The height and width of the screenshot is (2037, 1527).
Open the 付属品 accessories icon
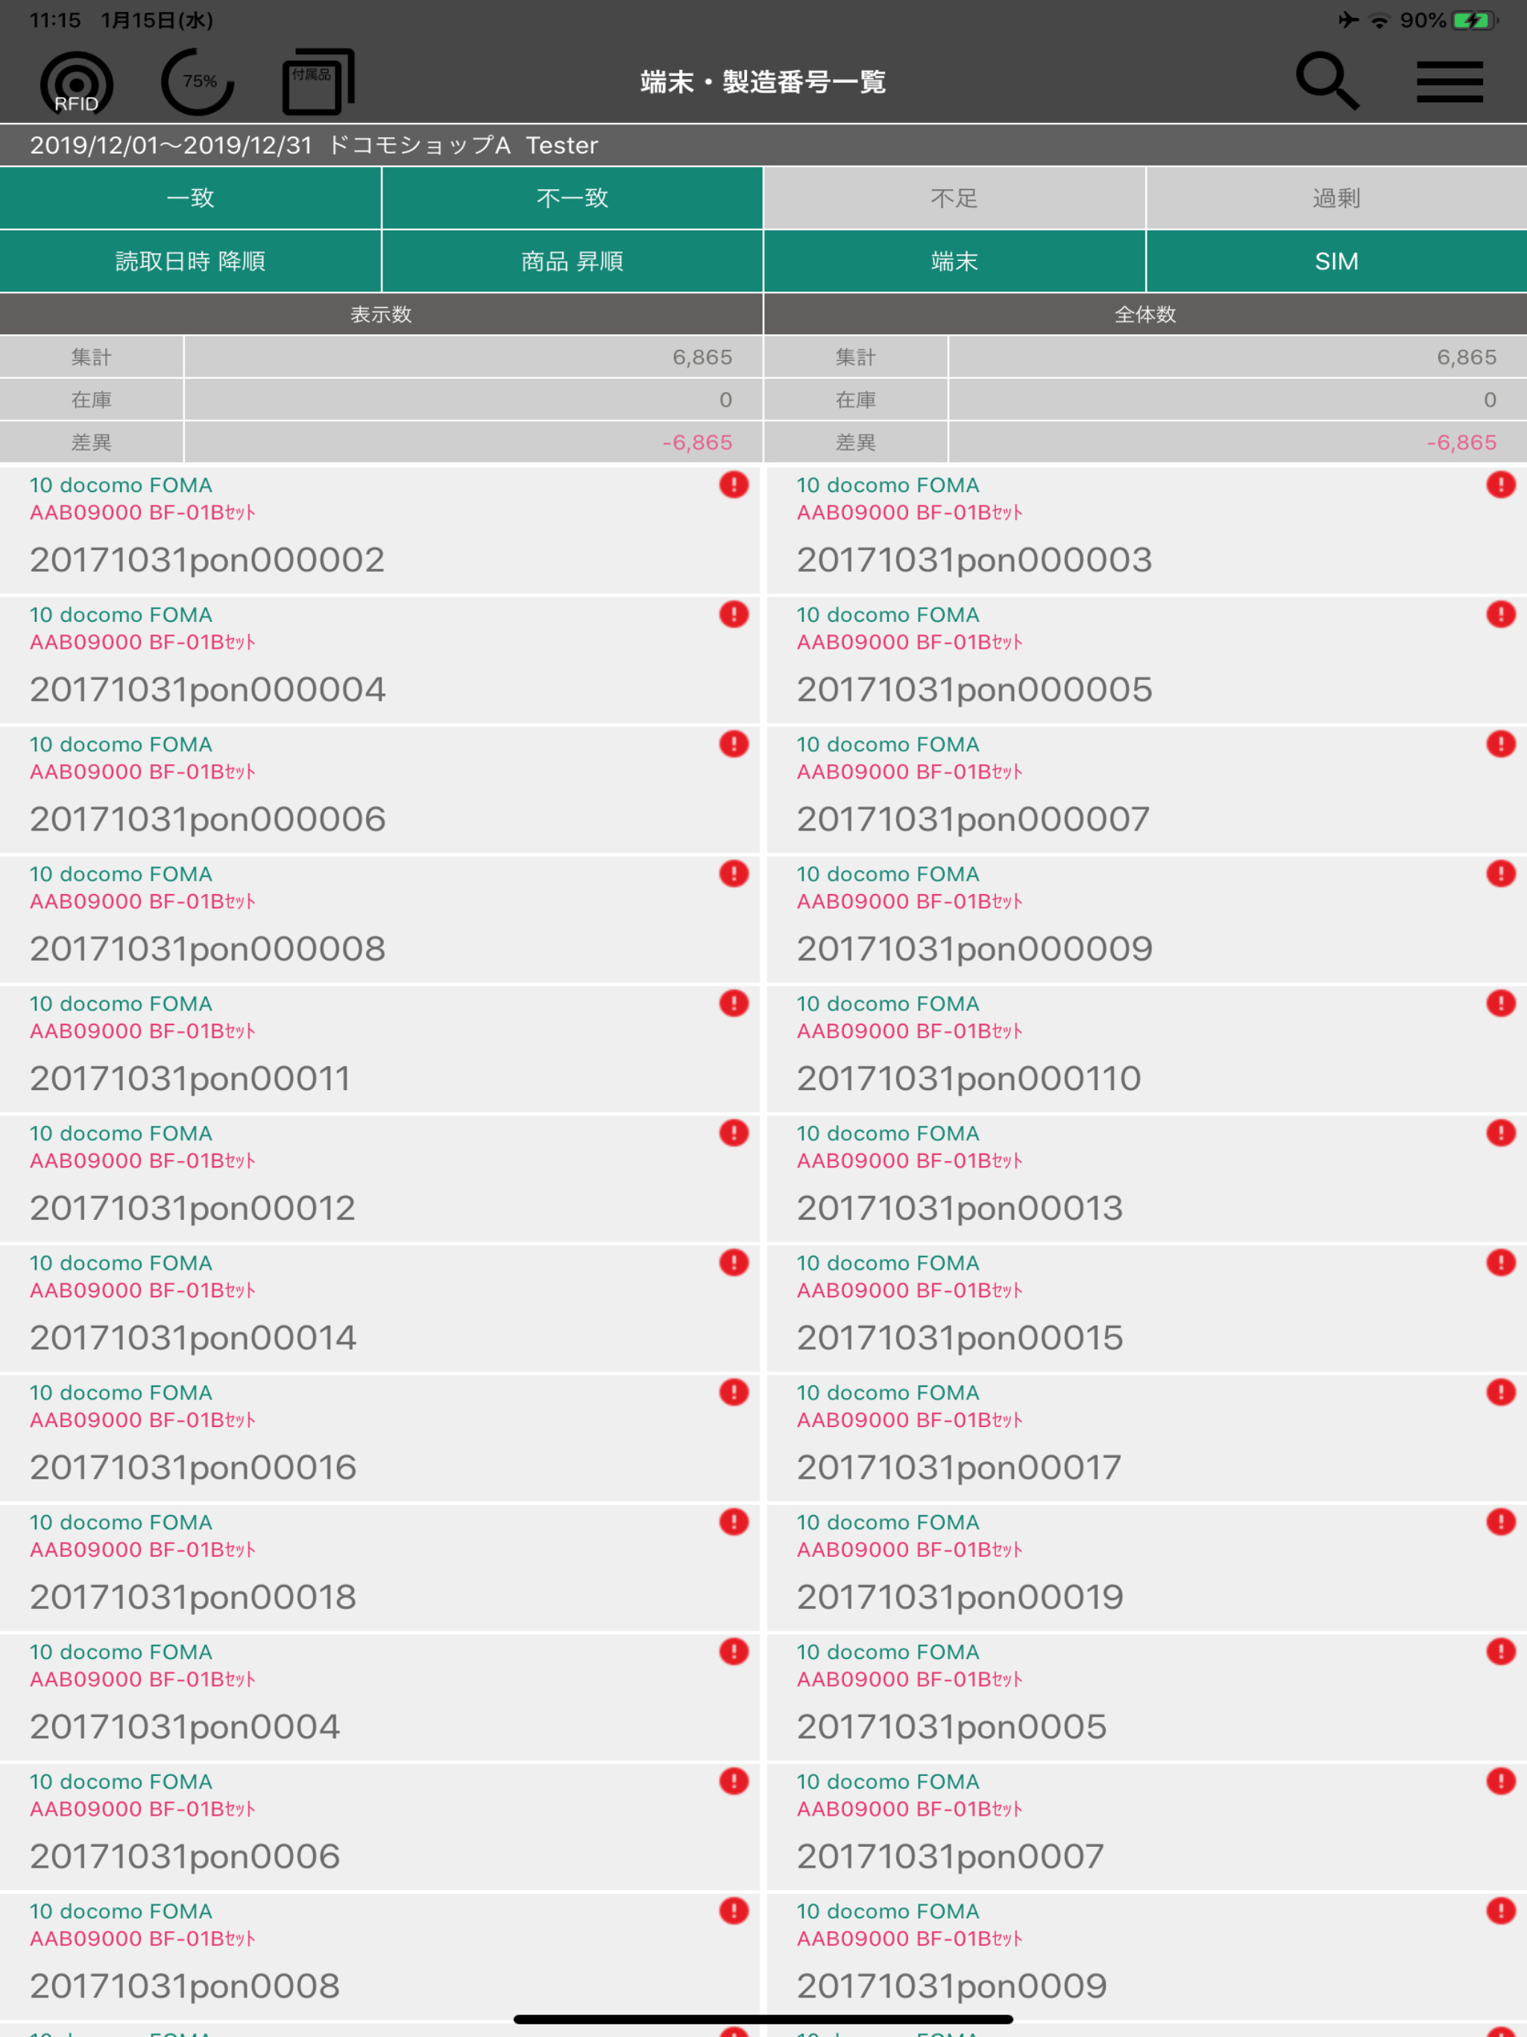click(318, 82)
